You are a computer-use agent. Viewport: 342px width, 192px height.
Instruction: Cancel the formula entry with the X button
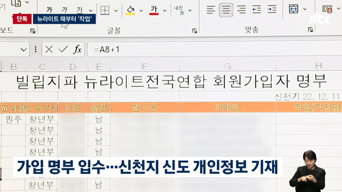tap(49, 50)
